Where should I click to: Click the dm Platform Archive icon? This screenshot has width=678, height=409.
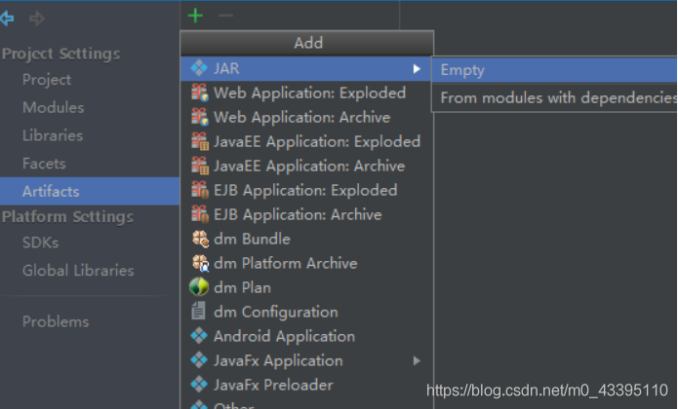pyautogui.click(x=200, y=263)
